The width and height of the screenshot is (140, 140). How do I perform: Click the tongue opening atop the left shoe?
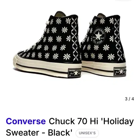point(61,14)
